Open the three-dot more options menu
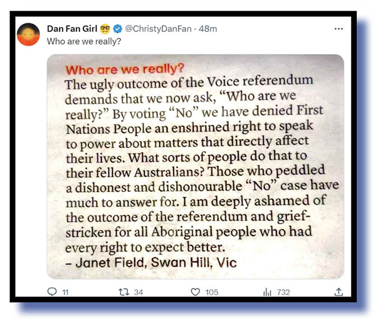 coord(338,29)
